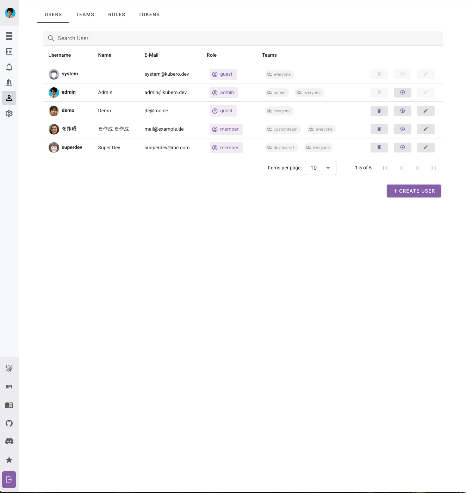This screenshot has width=466, height=493.
Task: Click the customteam team chip
Action: pyautogui.click(x=283, y=129)
